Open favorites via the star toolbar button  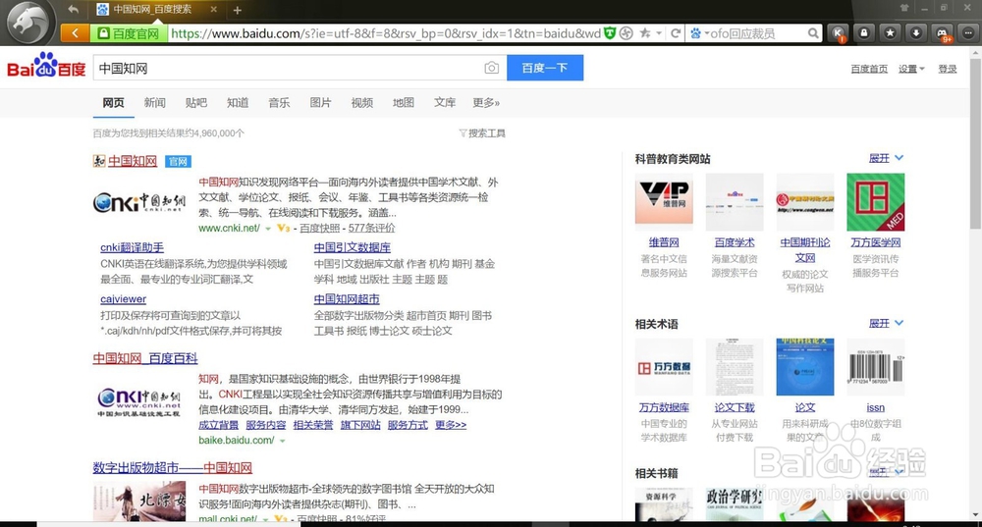[x=890, y=33]
